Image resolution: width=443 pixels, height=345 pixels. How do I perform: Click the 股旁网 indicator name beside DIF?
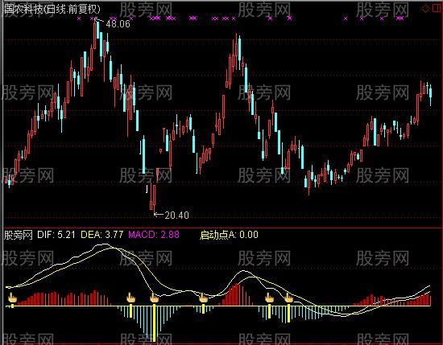coord(19,235)
